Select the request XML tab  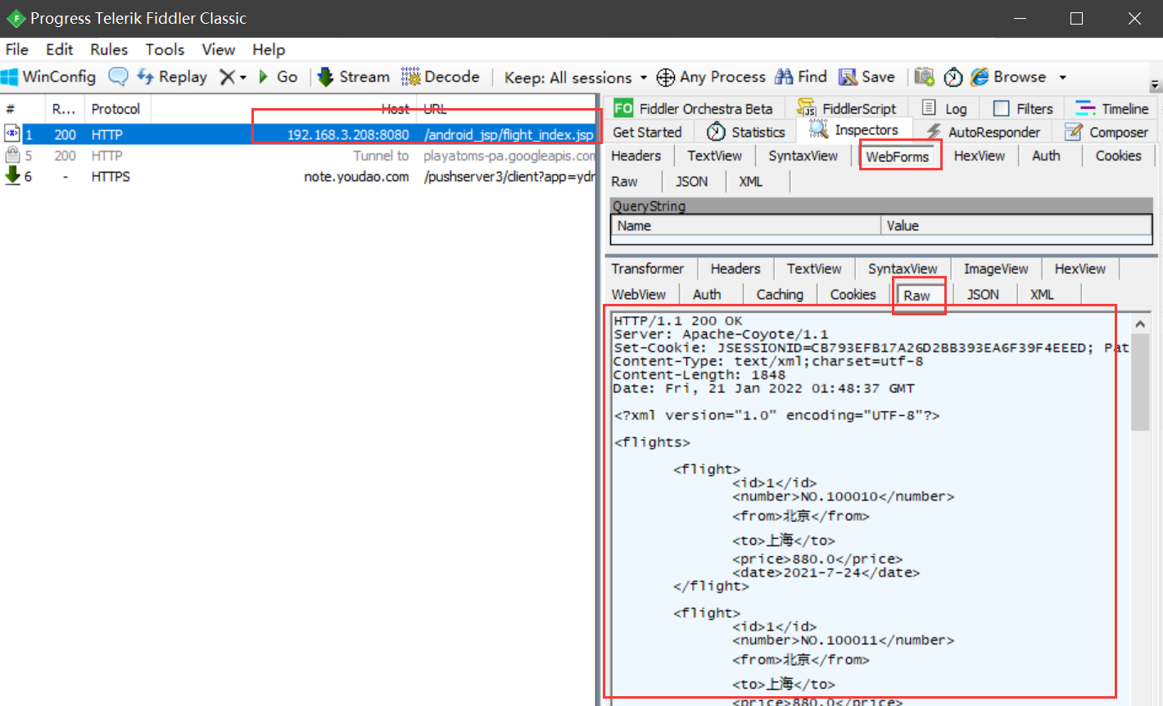click(x=750, y=181)
